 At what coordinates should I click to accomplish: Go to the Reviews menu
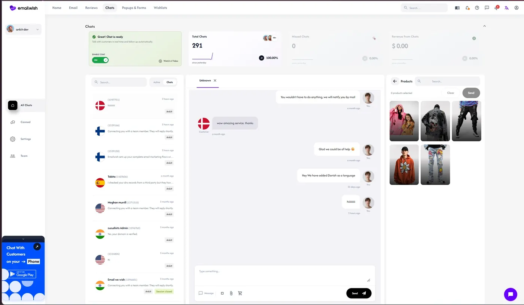pyautogui.click(x=91, y=8)
